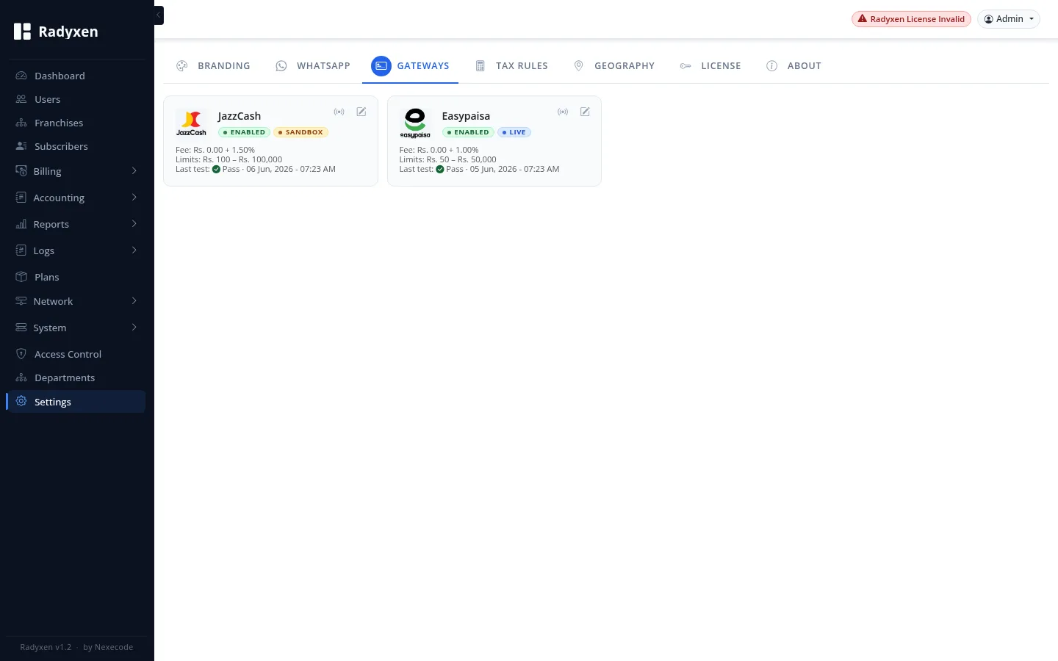Click 'Limits: Rs. 100 – Rs. 100,000' text
This screenshot has height=661, width=1058.
pyautogui.click(x=228, y=159)
